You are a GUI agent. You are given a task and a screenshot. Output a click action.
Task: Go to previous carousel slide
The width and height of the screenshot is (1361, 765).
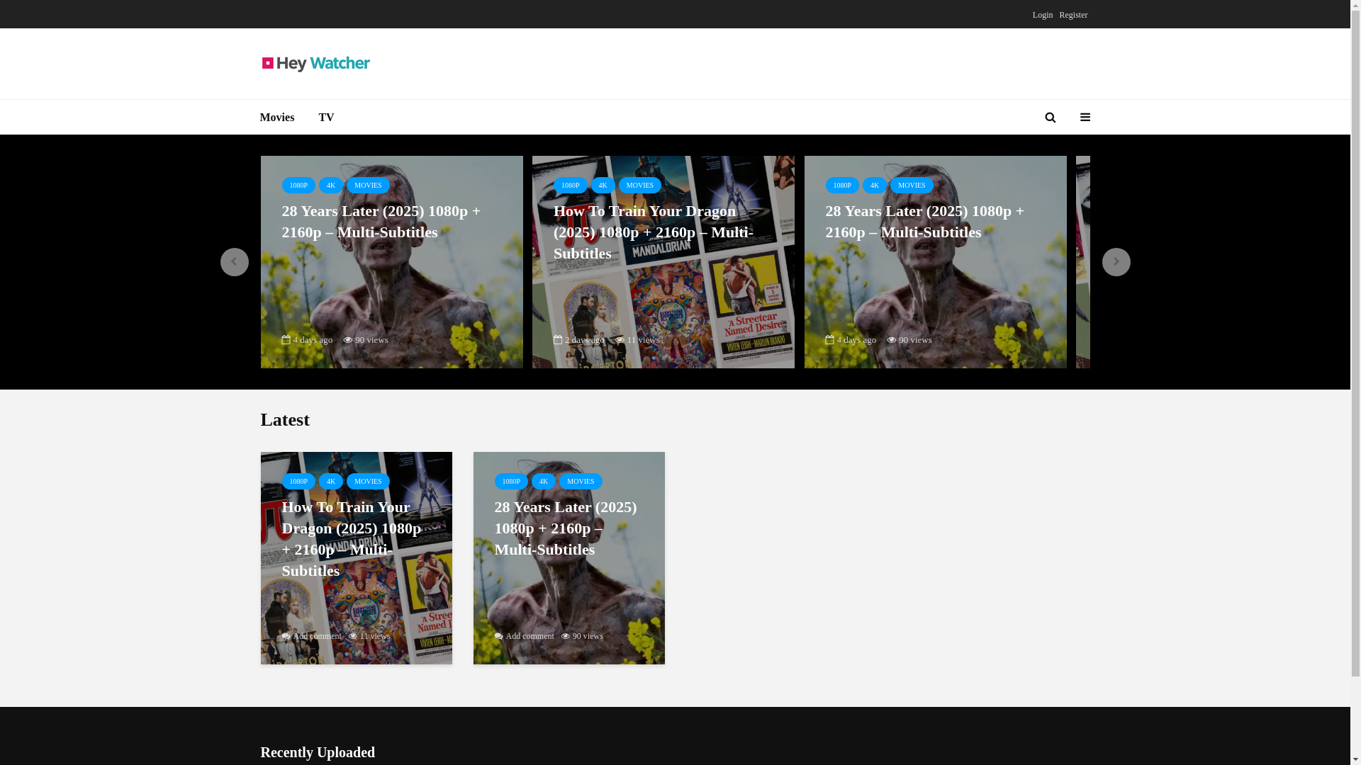click(234, 262)
